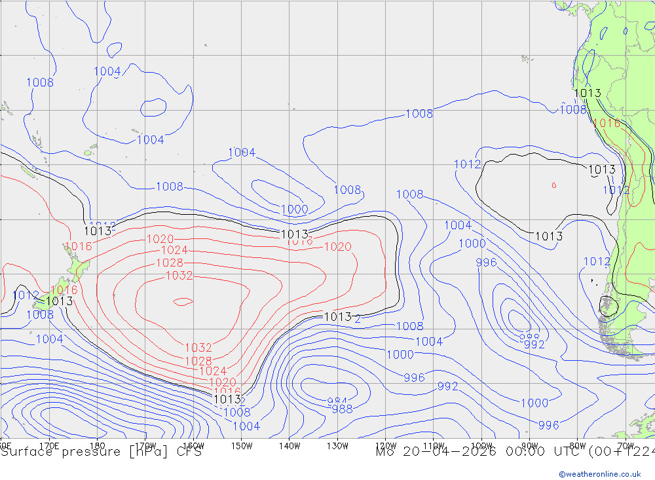Click the red 1016 label on New Zealand's South Island
The image size is (655, 480).
pyautogui.click(x=64, y=290)
